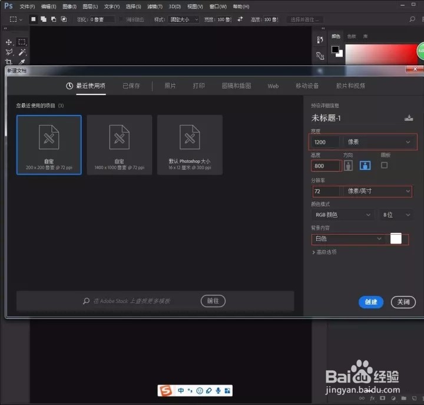Open the 8 位 bit depth dropdown
Viewport: 424px width, 405px height.
click(396, 215)
